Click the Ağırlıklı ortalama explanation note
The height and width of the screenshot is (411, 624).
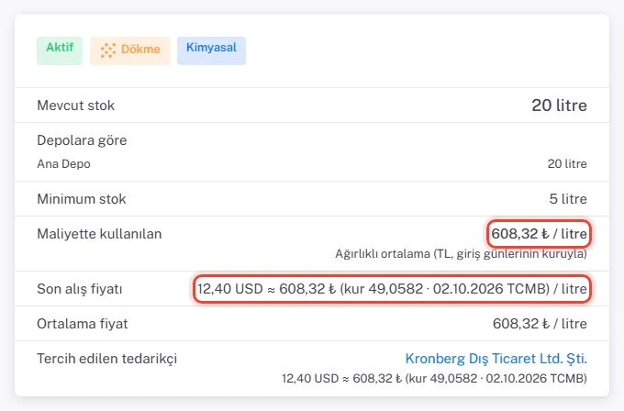[x=461, y=254]
